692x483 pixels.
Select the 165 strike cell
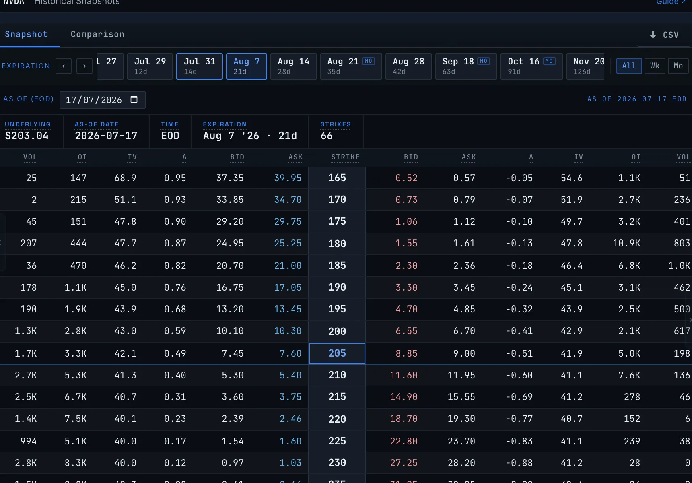pos(337,178)
